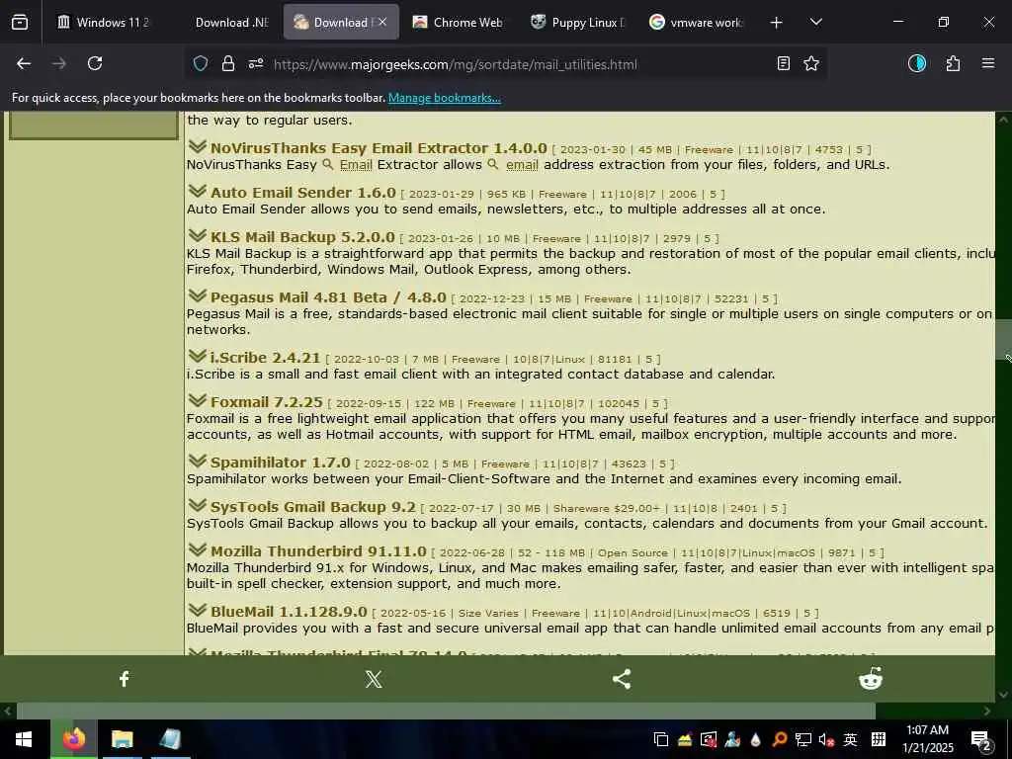Viewport: 1012px width, 759px height.
Task: Open Spamihilator 1.7.0 link
Action: pos(280,463)
